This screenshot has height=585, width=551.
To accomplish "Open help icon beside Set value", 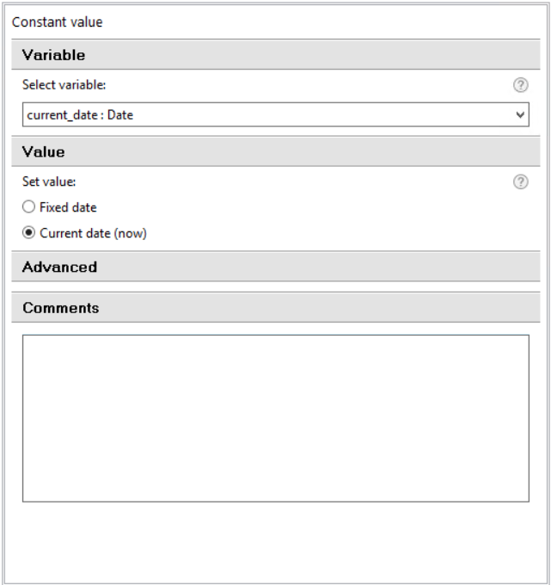I will pos(520,182).
